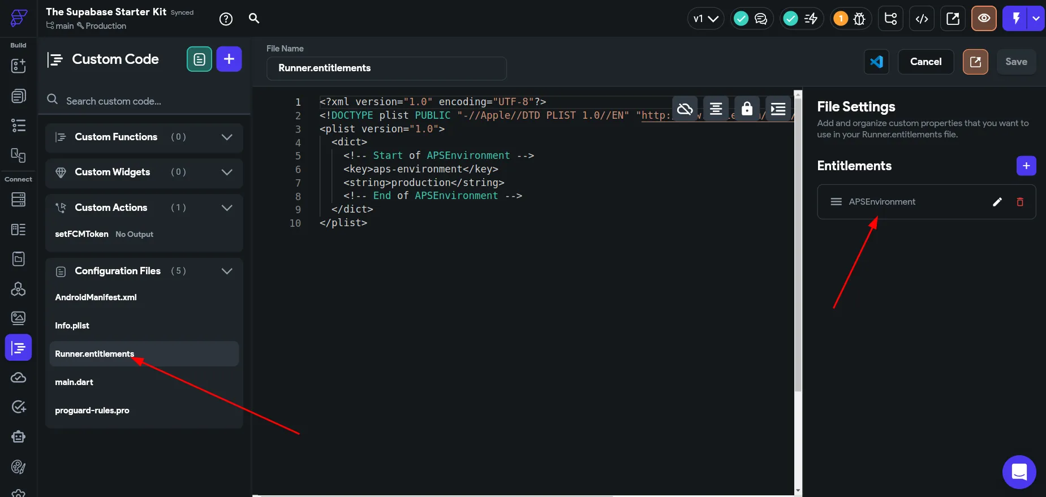Image resolution: width=1046 pixels, height=497 pixels.
Task: Add new custom code with the plus button
Action: tap(229, 59)
